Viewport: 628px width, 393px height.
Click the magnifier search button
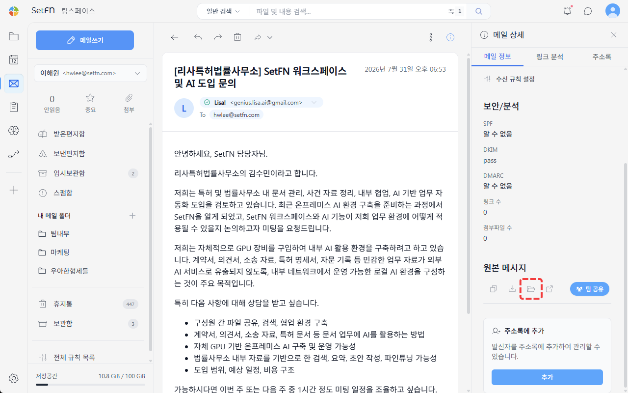coord(479,11)
